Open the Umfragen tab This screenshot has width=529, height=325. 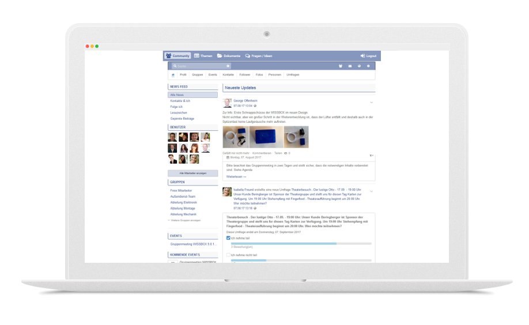pos(293,75)
